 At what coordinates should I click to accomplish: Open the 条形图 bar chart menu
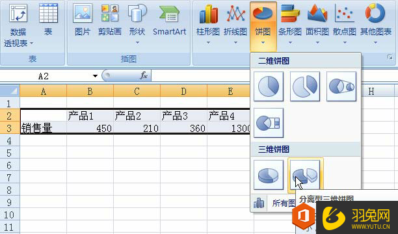pos(290,25)
